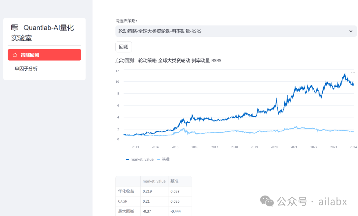This screenshot has height=216, width=358.
Task: Expand the 轮动策略-RSRS strategy selector
Action: [x=235, y=31]
